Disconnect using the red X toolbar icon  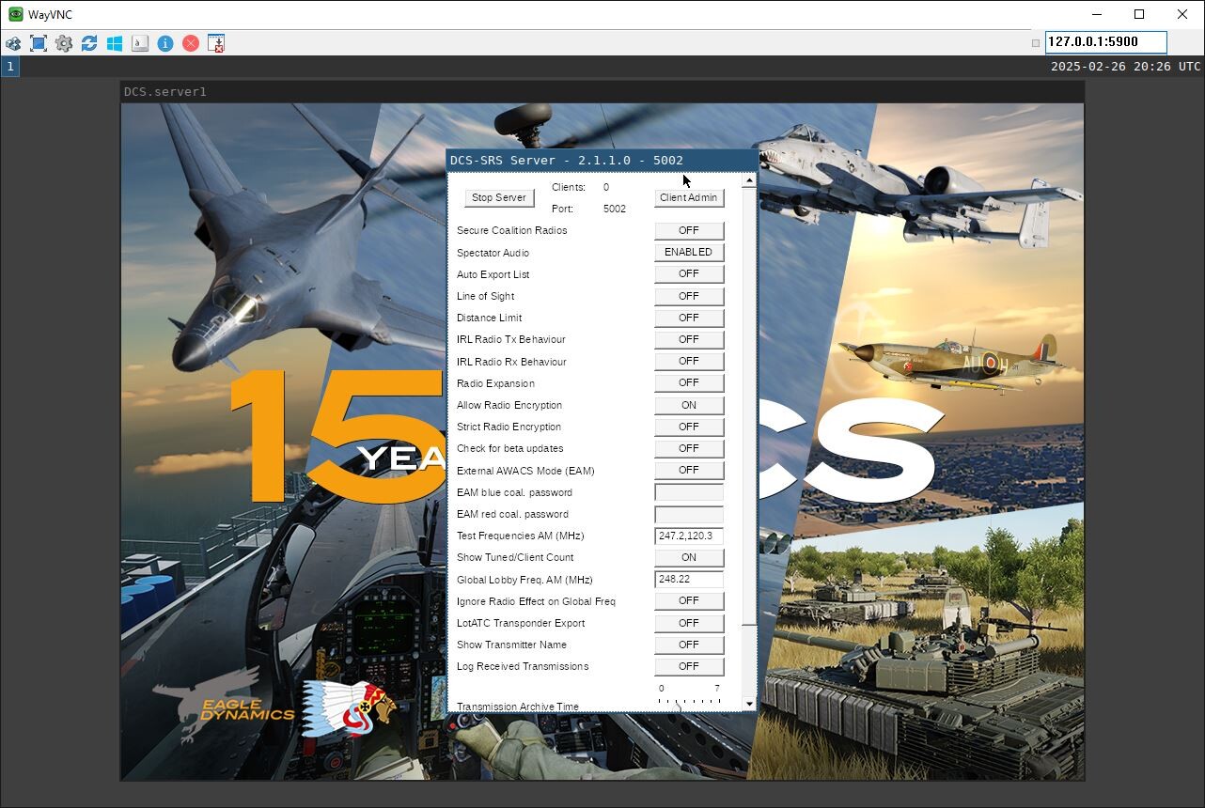[x=191, y=43]
